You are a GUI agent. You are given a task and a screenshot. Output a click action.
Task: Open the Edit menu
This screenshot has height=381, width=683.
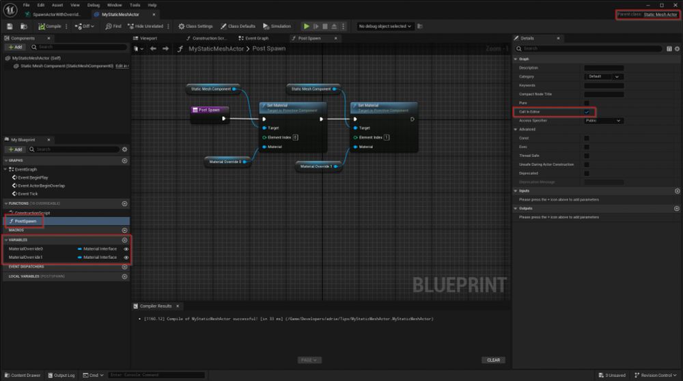click(x=40, y=5)
